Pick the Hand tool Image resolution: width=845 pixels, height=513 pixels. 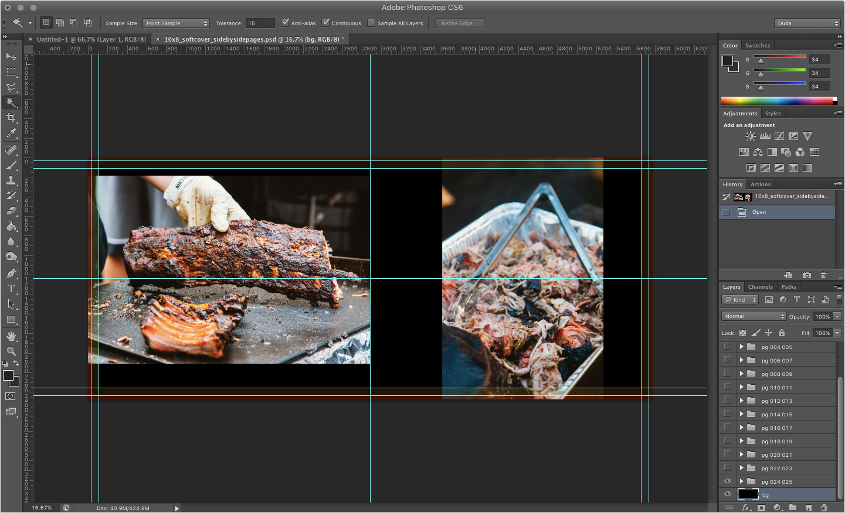click(x=11, y=336)
